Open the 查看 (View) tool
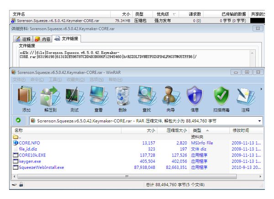Viewport: 274px width, 199px height. (98, 96)
